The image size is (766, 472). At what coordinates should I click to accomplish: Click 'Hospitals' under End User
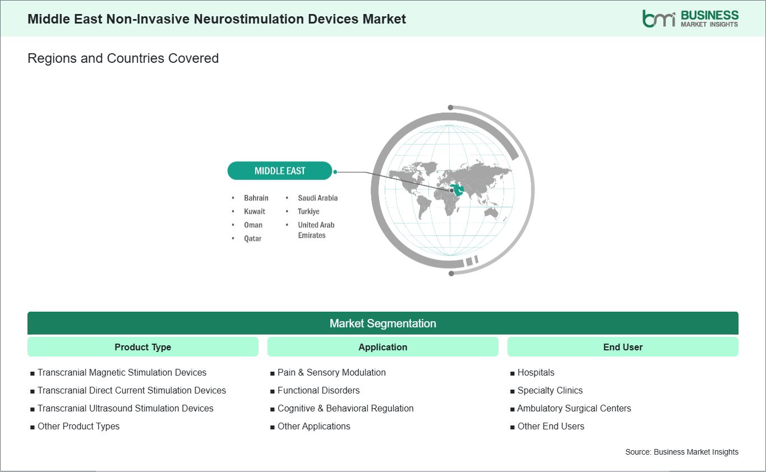(x=536, y=372)
